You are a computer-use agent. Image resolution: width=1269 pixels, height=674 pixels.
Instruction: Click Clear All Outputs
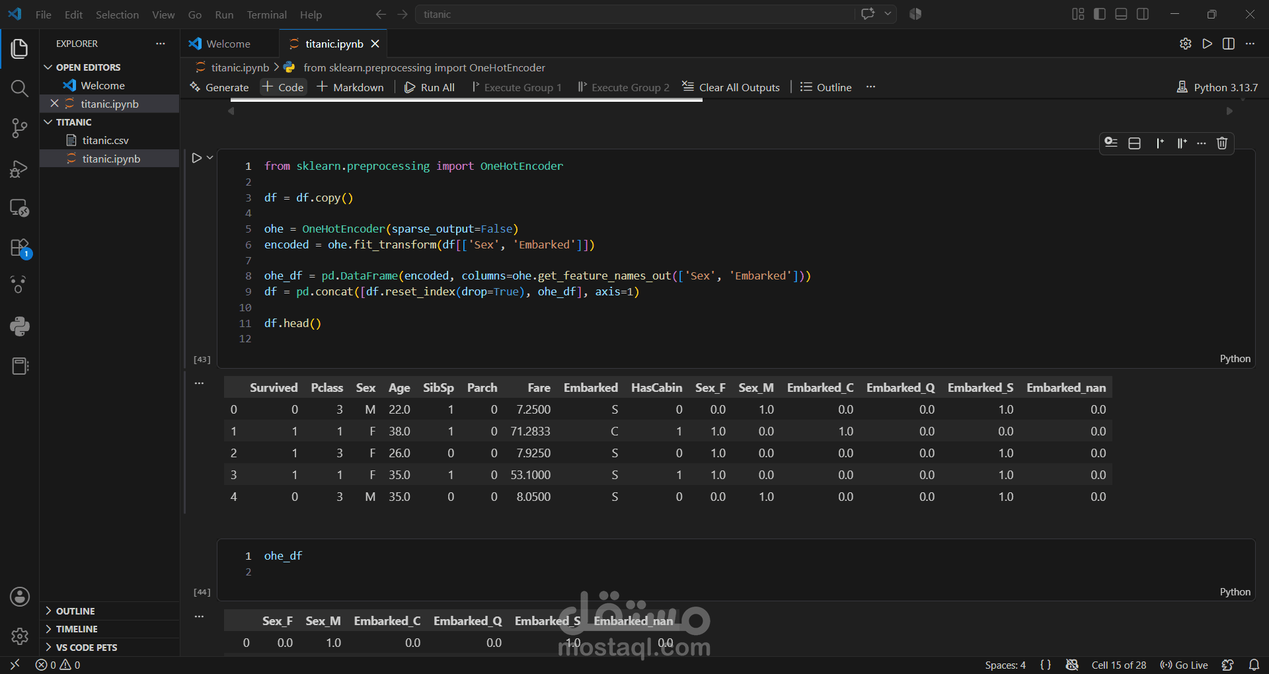click(x=731, y=87)
